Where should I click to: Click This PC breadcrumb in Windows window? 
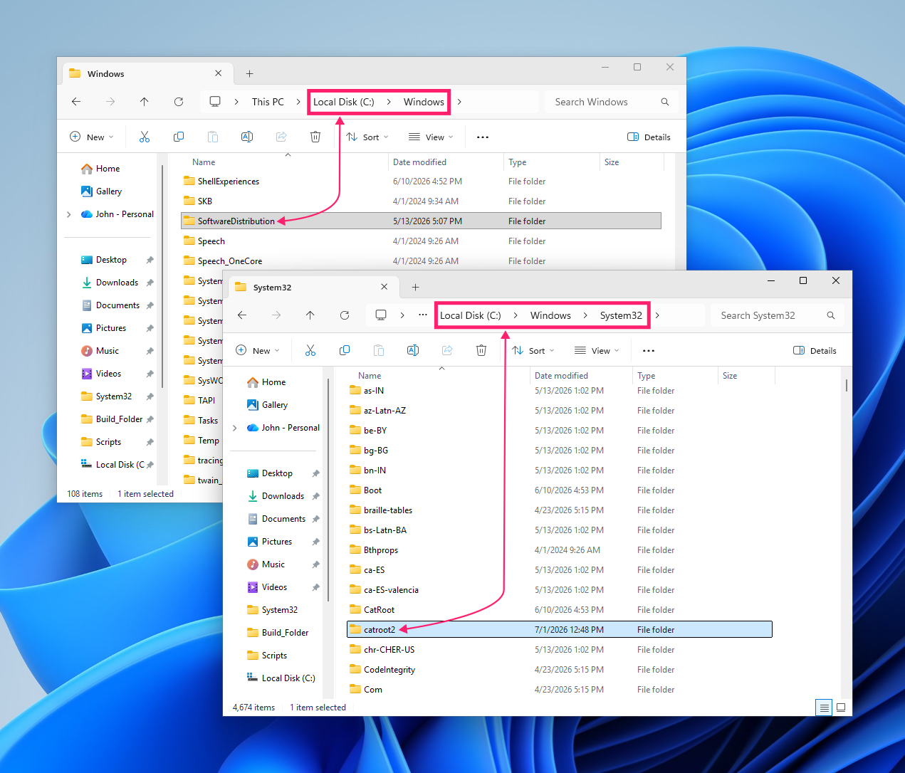pos(268,102)
